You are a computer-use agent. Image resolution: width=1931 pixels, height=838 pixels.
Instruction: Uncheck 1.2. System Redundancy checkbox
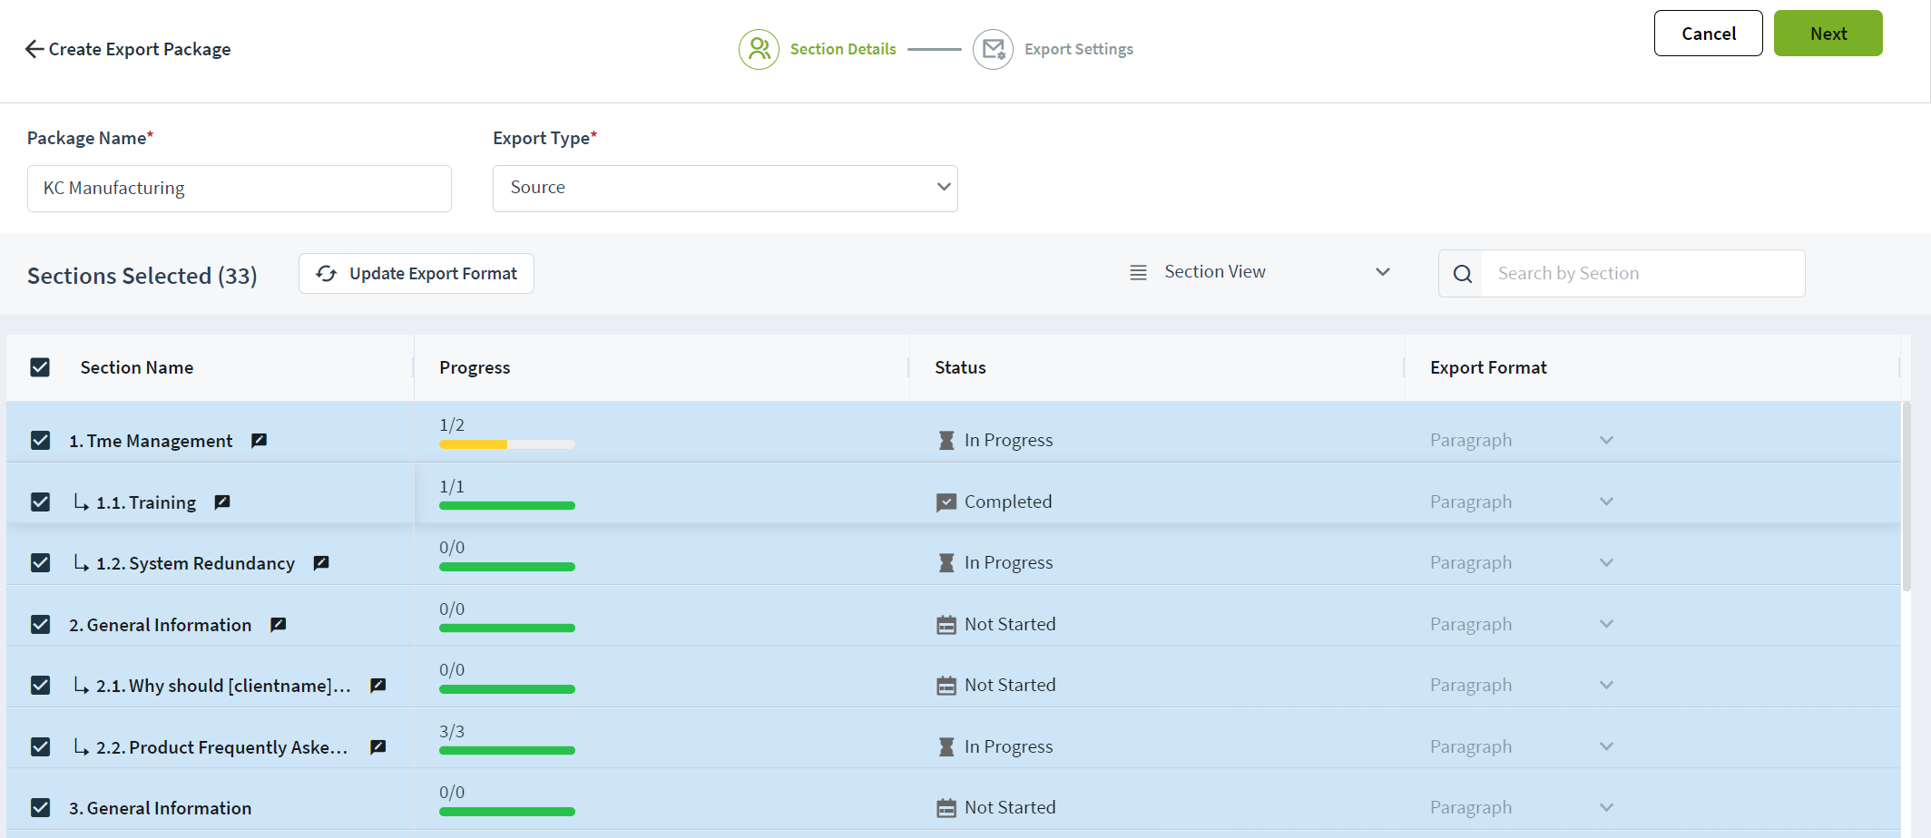pyautogui.click(x=40, y=563)
